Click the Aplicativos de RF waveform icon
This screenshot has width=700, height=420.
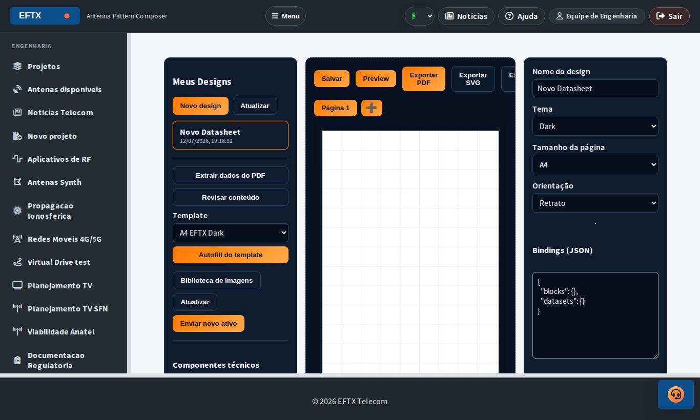tap(17, 159)
